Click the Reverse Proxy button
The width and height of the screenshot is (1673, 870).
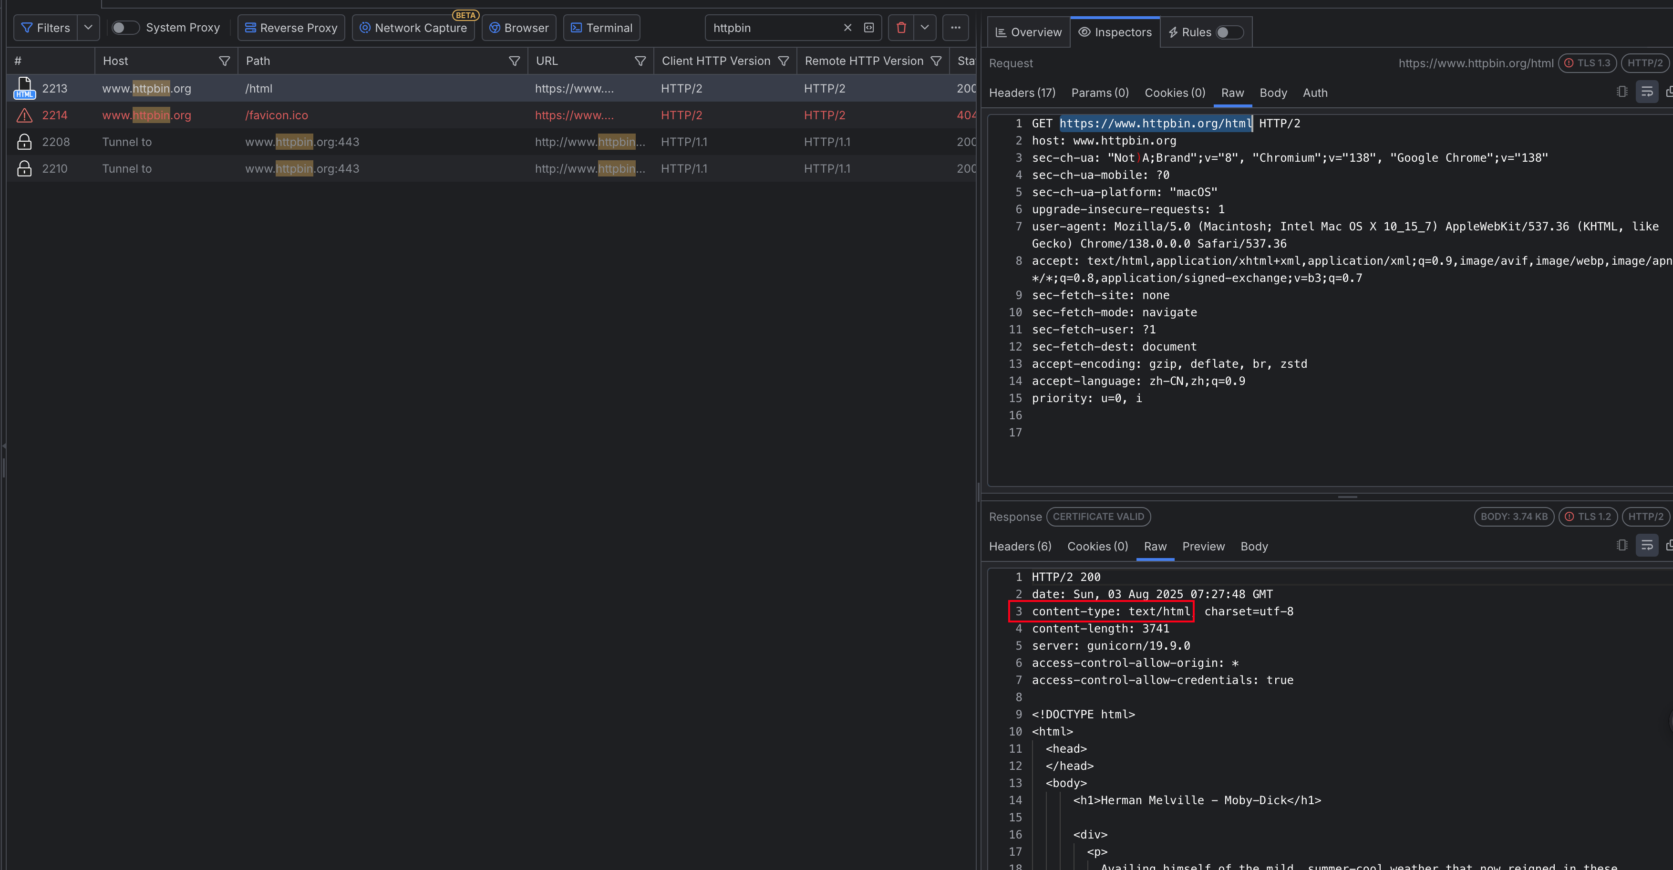pos(291,27)
